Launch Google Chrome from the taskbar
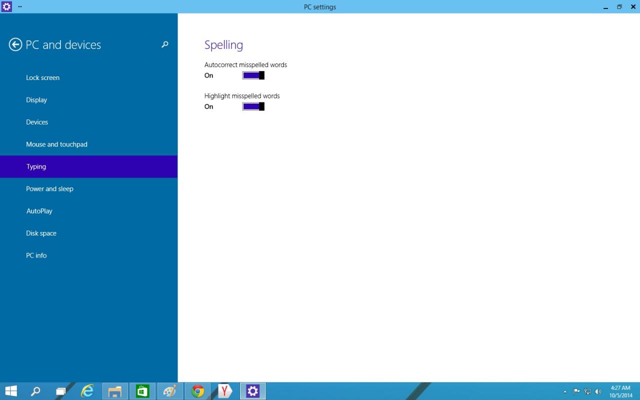 tap(198, 391)
